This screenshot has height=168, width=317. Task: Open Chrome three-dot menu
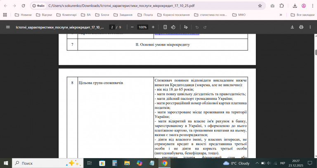312,6
